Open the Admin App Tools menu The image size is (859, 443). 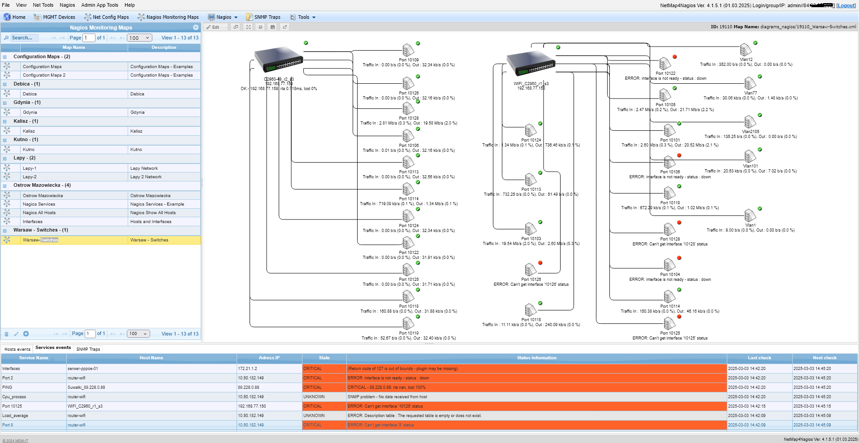pos(99,5)
